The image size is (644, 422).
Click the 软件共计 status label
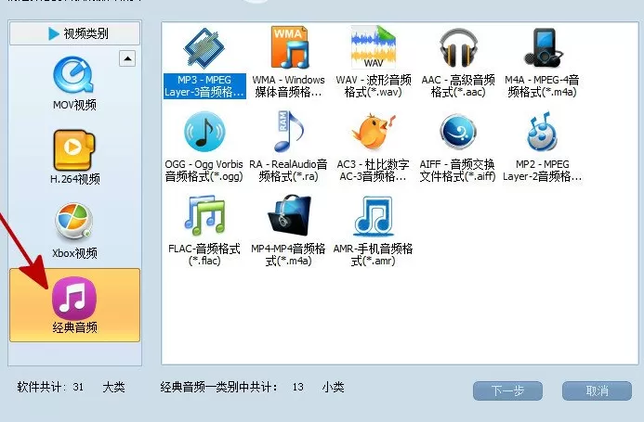[x=42, y=387]
